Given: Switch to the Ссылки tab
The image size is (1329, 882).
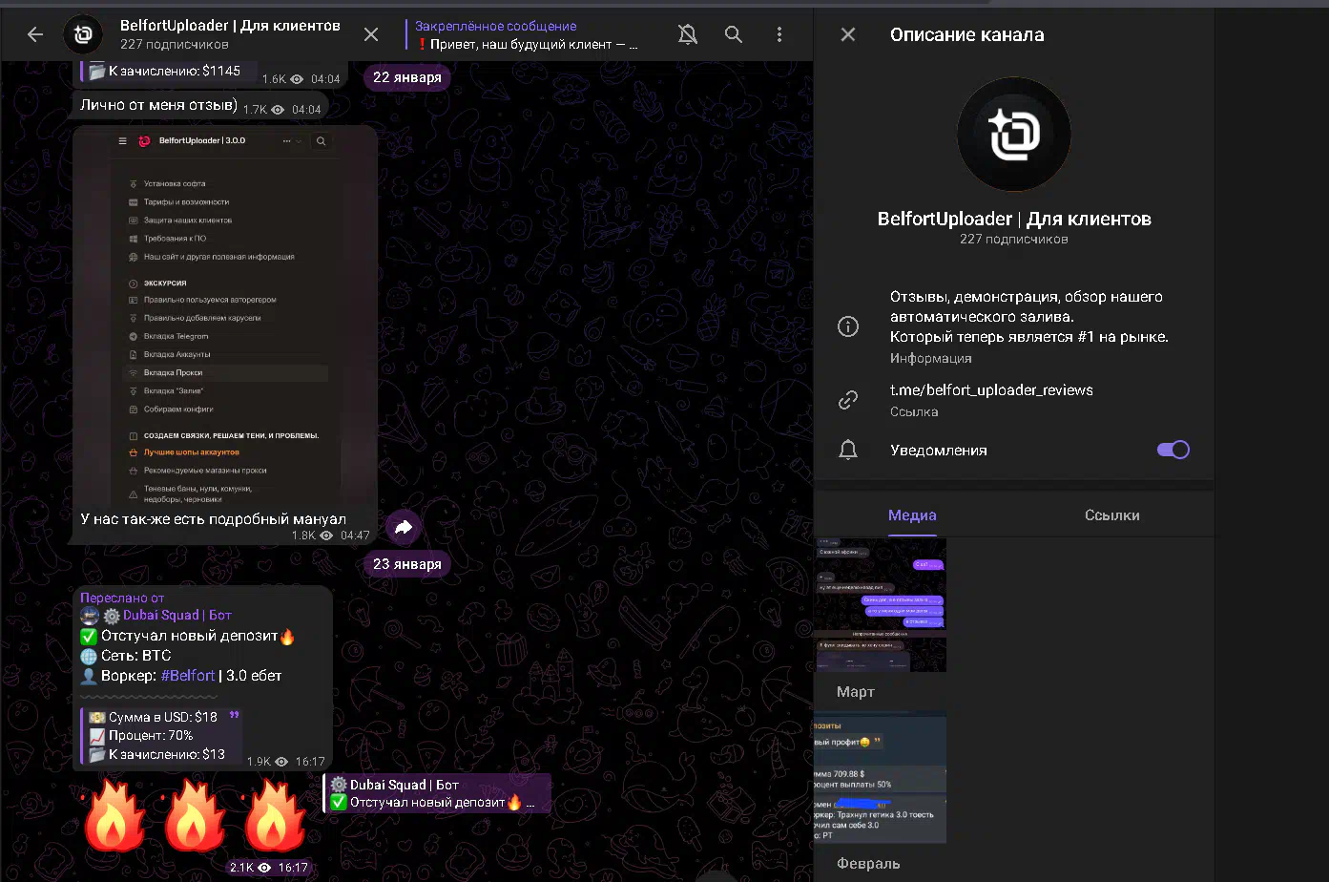Looking at the screenshot, I should [x=1111, y=515].
